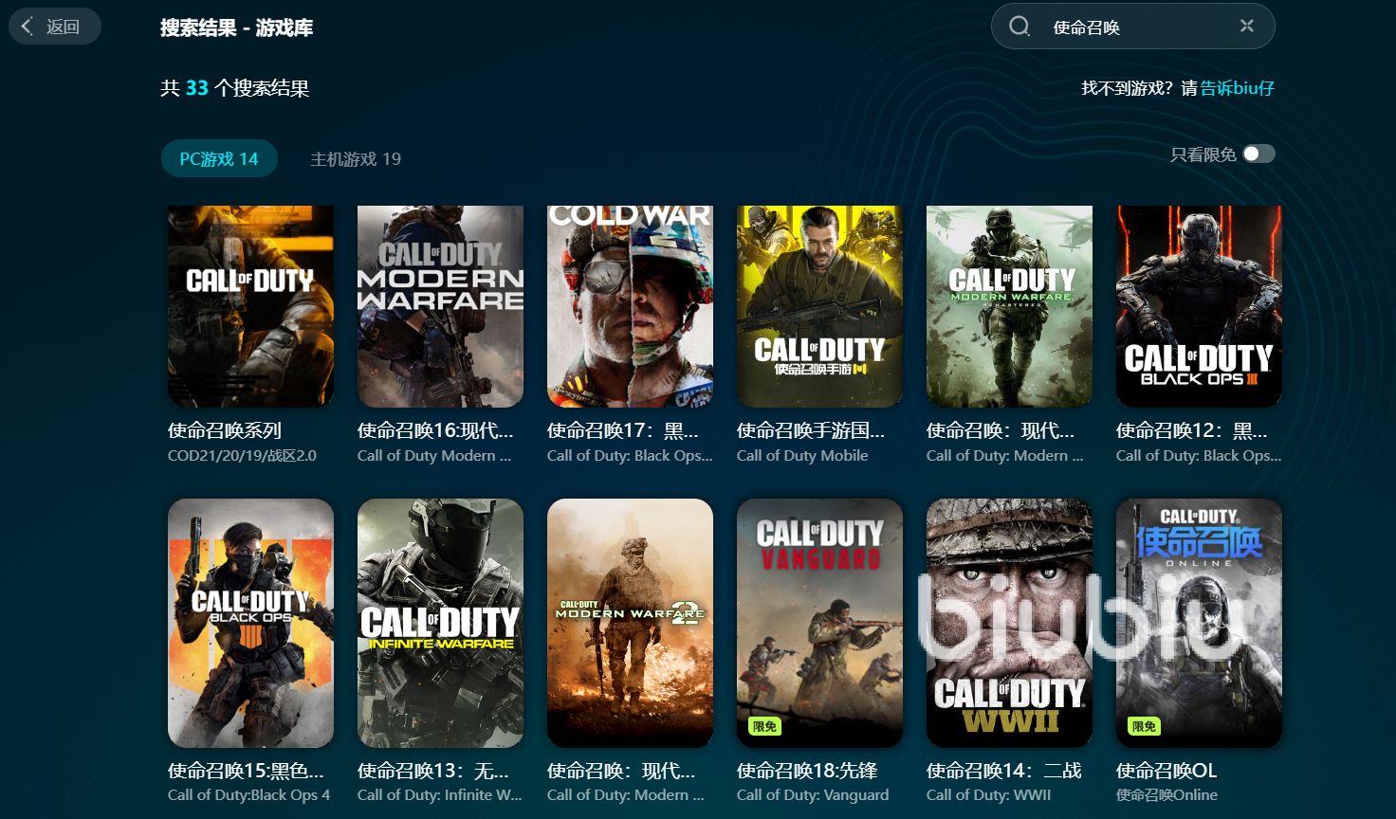Click the 限免 badge on 使命召唤OL
Screen dimensions: 1396x819
pos(1144,726)
